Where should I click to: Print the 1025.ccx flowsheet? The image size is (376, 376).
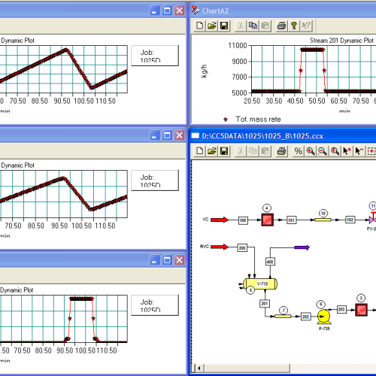point(281,151)
